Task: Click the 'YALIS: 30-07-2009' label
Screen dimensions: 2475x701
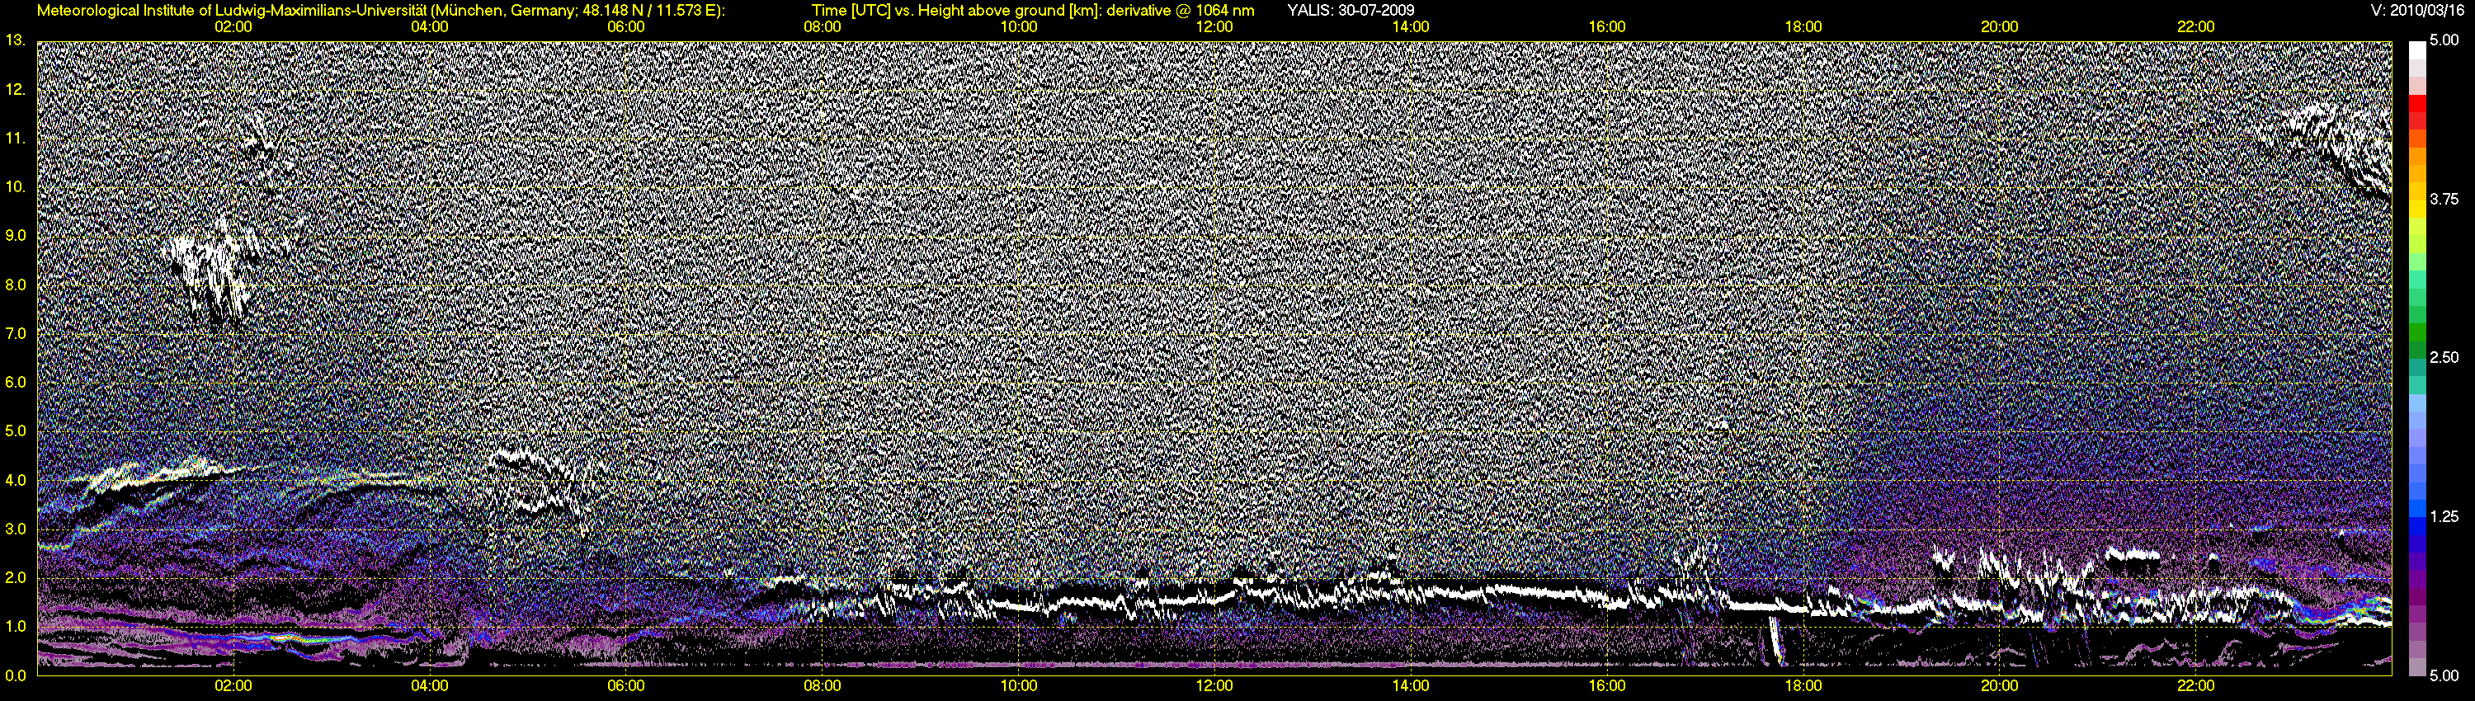Action: (1350, 11)
